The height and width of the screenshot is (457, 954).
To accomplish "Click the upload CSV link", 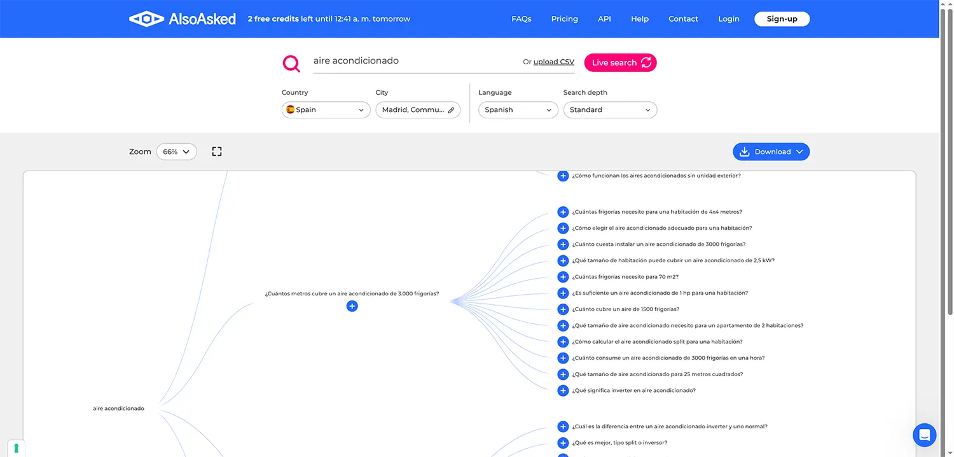I will tap(553, 62).
